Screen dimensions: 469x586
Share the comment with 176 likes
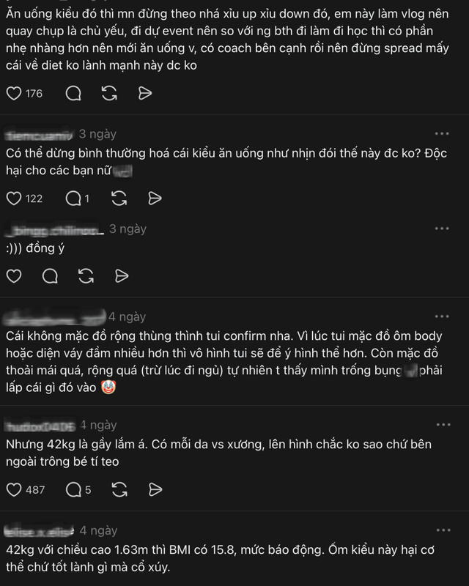[145, 93]
